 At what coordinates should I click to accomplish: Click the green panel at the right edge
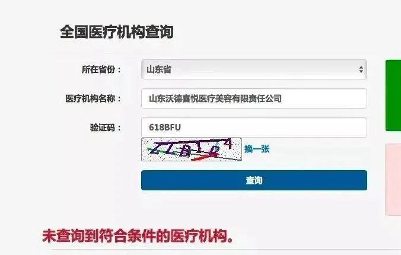point(393,95)
